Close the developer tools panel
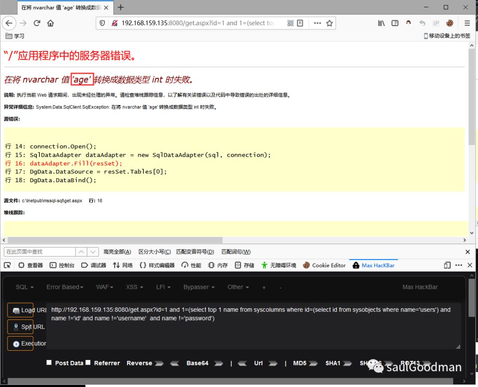 (x=470, y=265)
